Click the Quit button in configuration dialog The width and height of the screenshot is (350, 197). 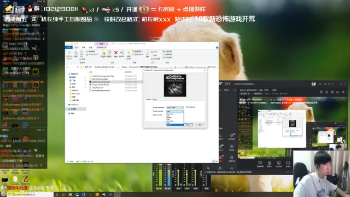200,125
